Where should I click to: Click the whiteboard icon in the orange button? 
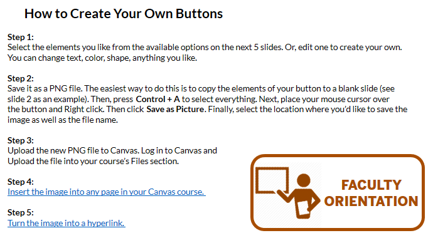click(x=272, y=180)
